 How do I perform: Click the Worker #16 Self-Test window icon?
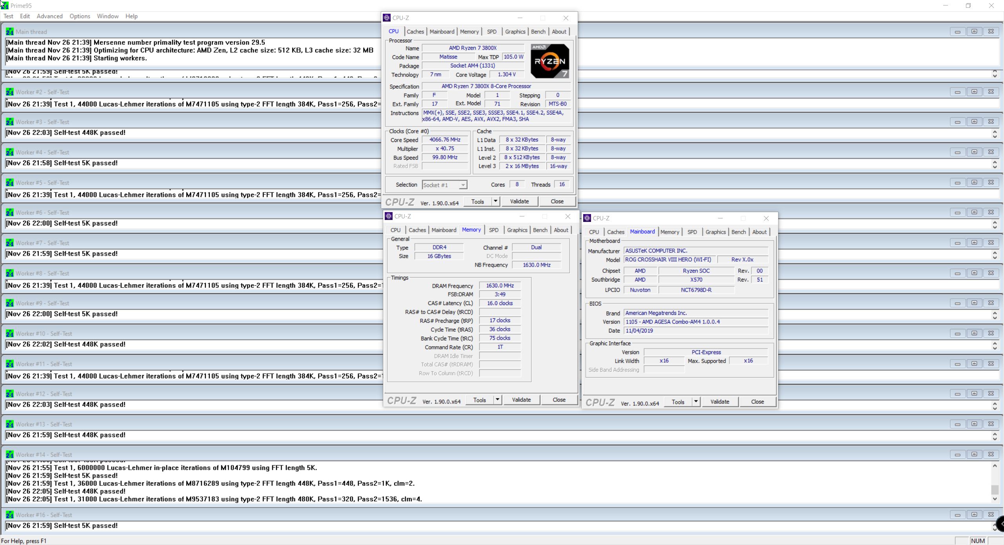point(9,515)
